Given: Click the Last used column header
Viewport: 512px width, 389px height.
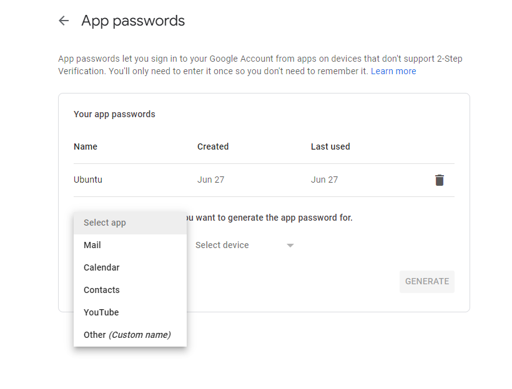Looking at the screenshot, I should (x=330, y=146).
